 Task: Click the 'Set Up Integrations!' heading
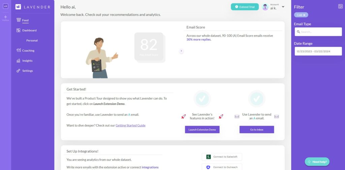pos(82,151)
